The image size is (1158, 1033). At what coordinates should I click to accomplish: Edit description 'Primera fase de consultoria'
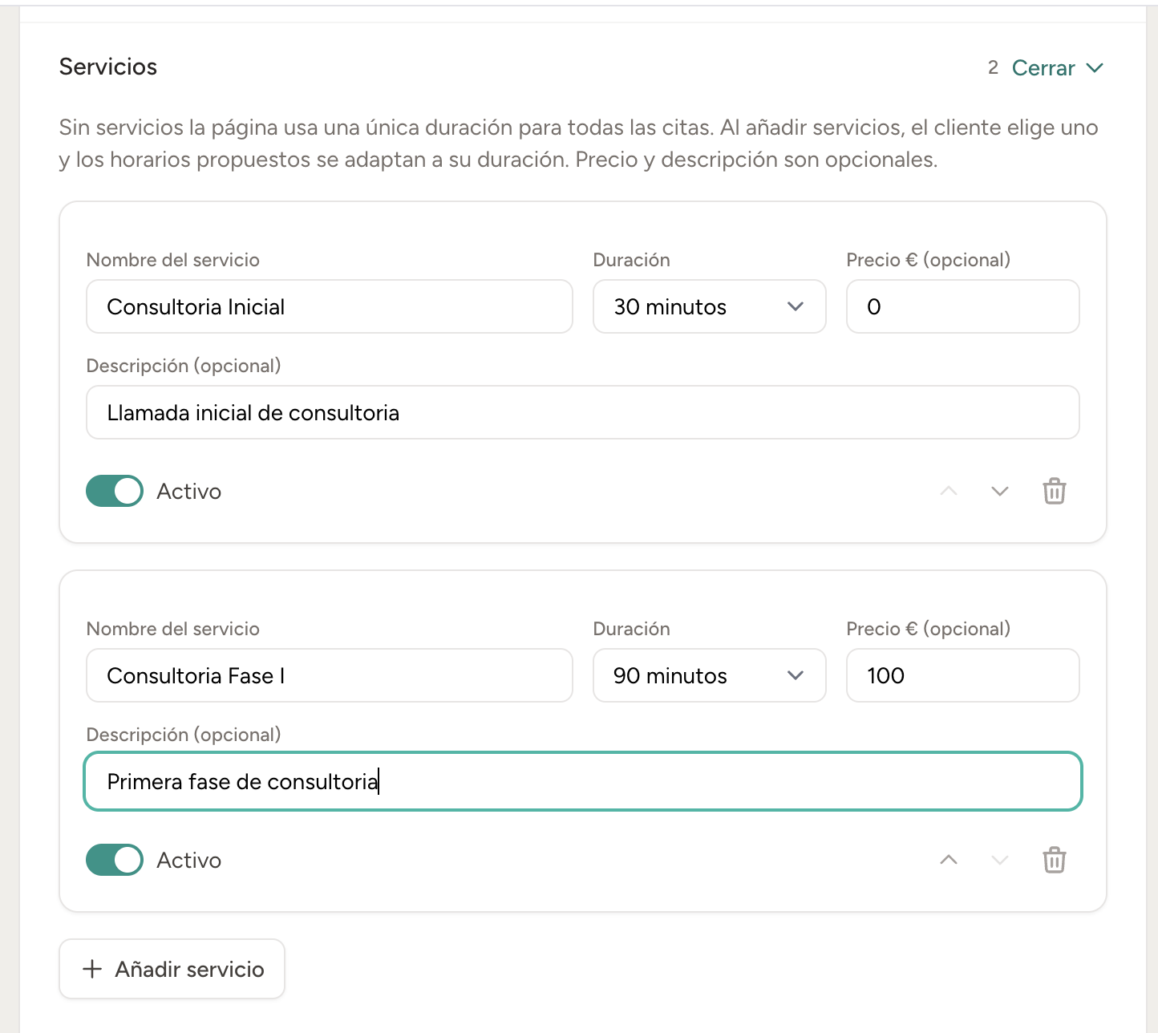coord(583,781)
